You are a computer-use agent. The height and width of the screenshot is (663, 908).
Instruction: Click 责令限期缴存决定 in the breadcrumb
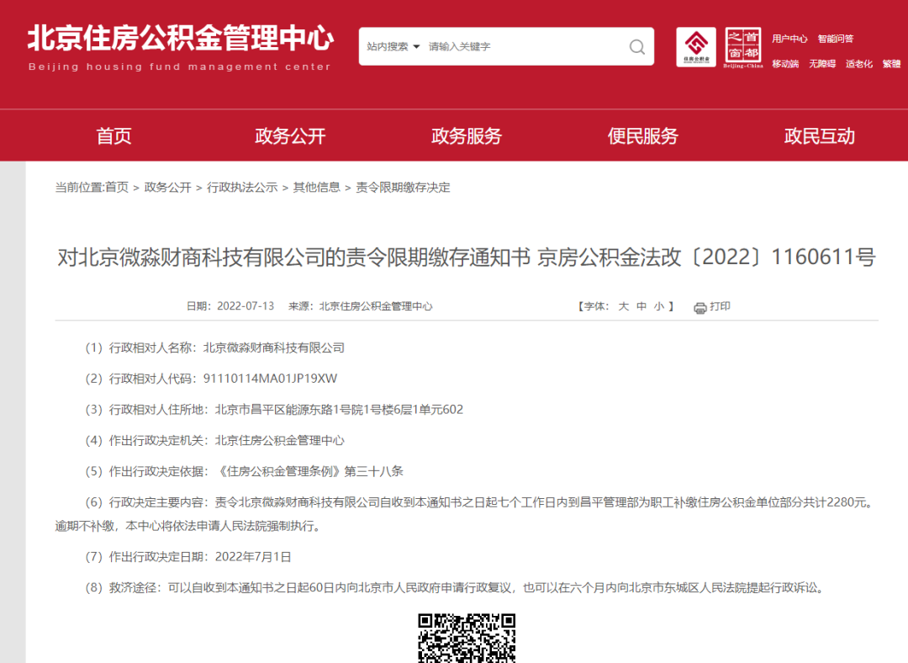tap(403, 187)
